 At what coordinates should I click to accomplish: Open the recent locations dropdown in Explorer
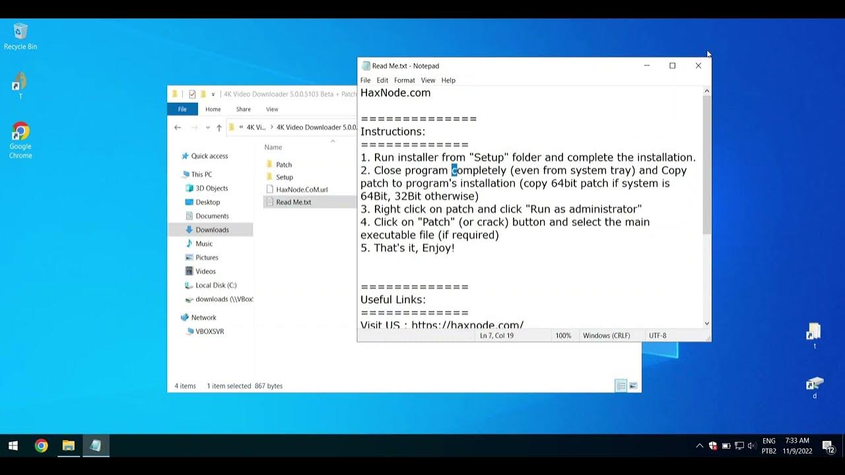pos(208,127)
